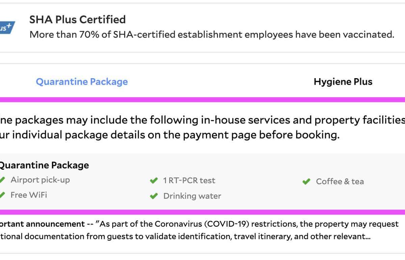The height and width of the screenshot is (260, 405).
Task: Select the SHA Plus Certified heading
Action: click(x=77, y=20)
